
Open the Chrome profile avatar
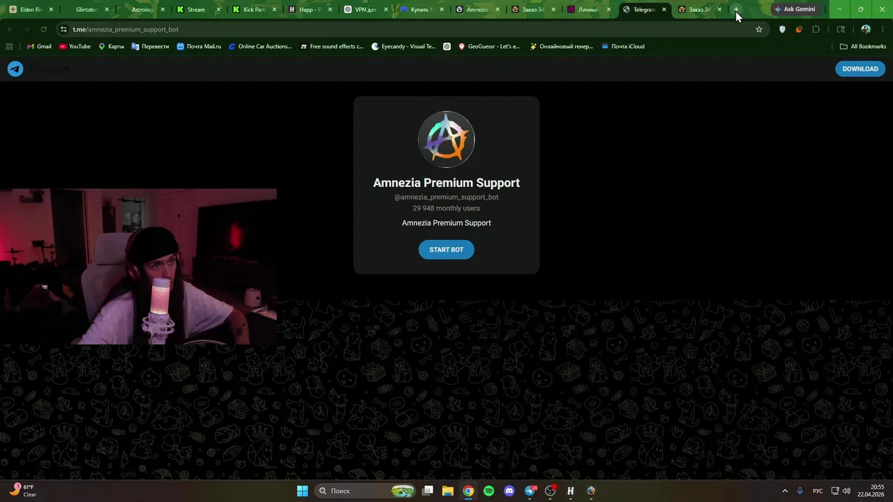point(866,29)
